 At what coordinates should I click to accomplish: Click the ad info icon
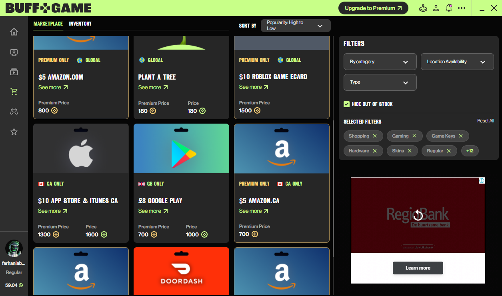pyautogui.click(x=482, y=180)
